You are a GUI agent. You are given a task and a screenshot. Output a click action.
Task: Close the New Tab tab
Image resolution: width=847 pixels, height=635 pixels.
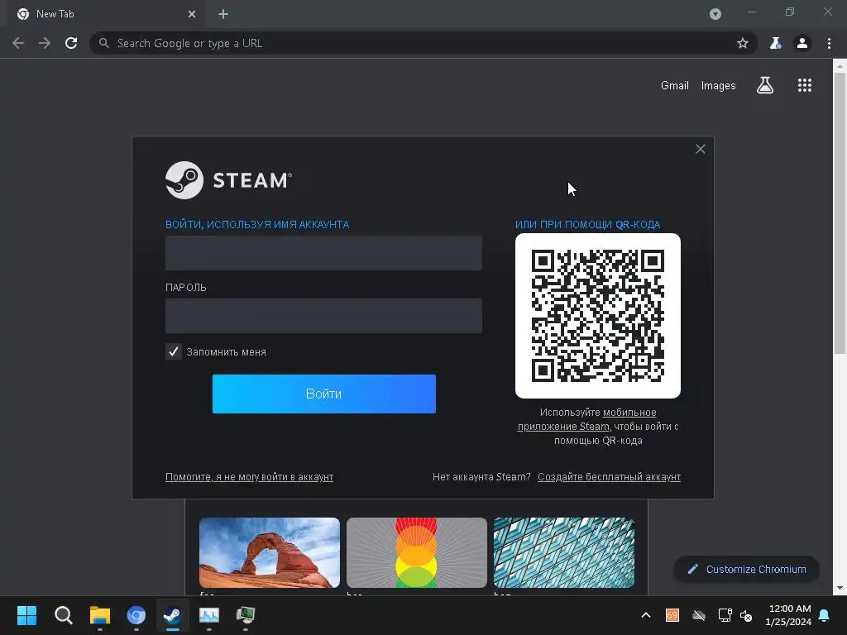pyautogui.click(x=192, y=14)
